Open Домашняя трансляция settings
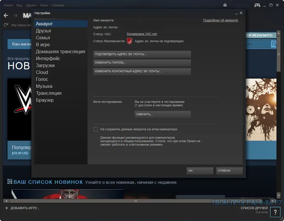Image resolution: width=284 pixels, height=221 pixels. [x=61, y=51]
